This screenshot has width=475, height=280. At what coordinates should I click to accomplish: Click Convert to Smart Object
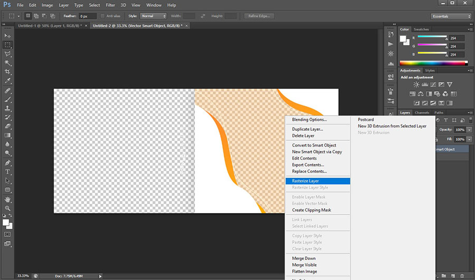[x=314, y=145]
